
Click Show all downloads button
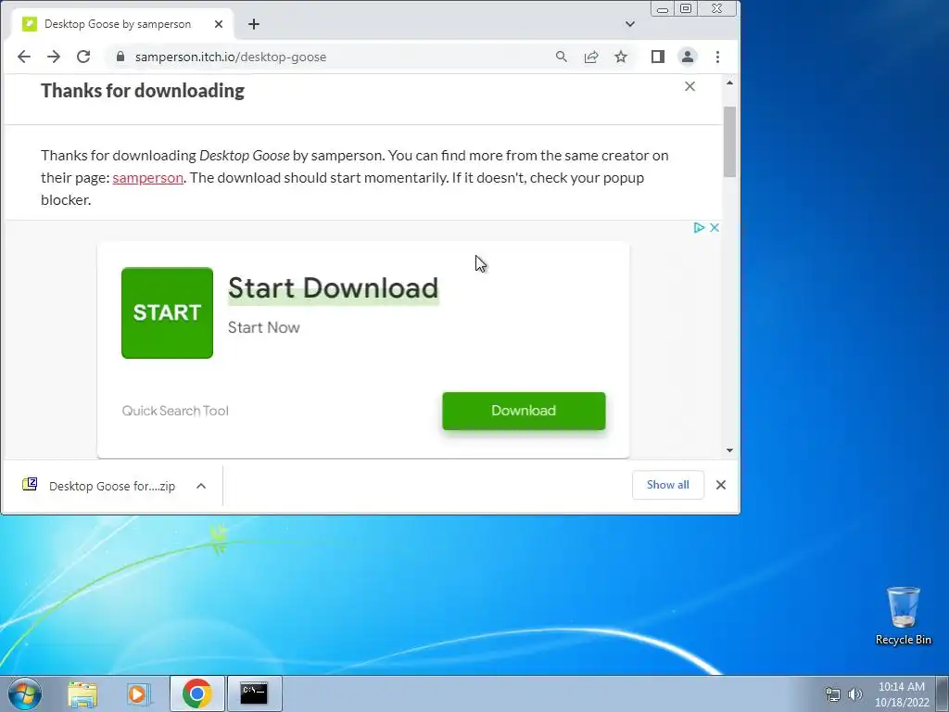[x=667, y=485]
